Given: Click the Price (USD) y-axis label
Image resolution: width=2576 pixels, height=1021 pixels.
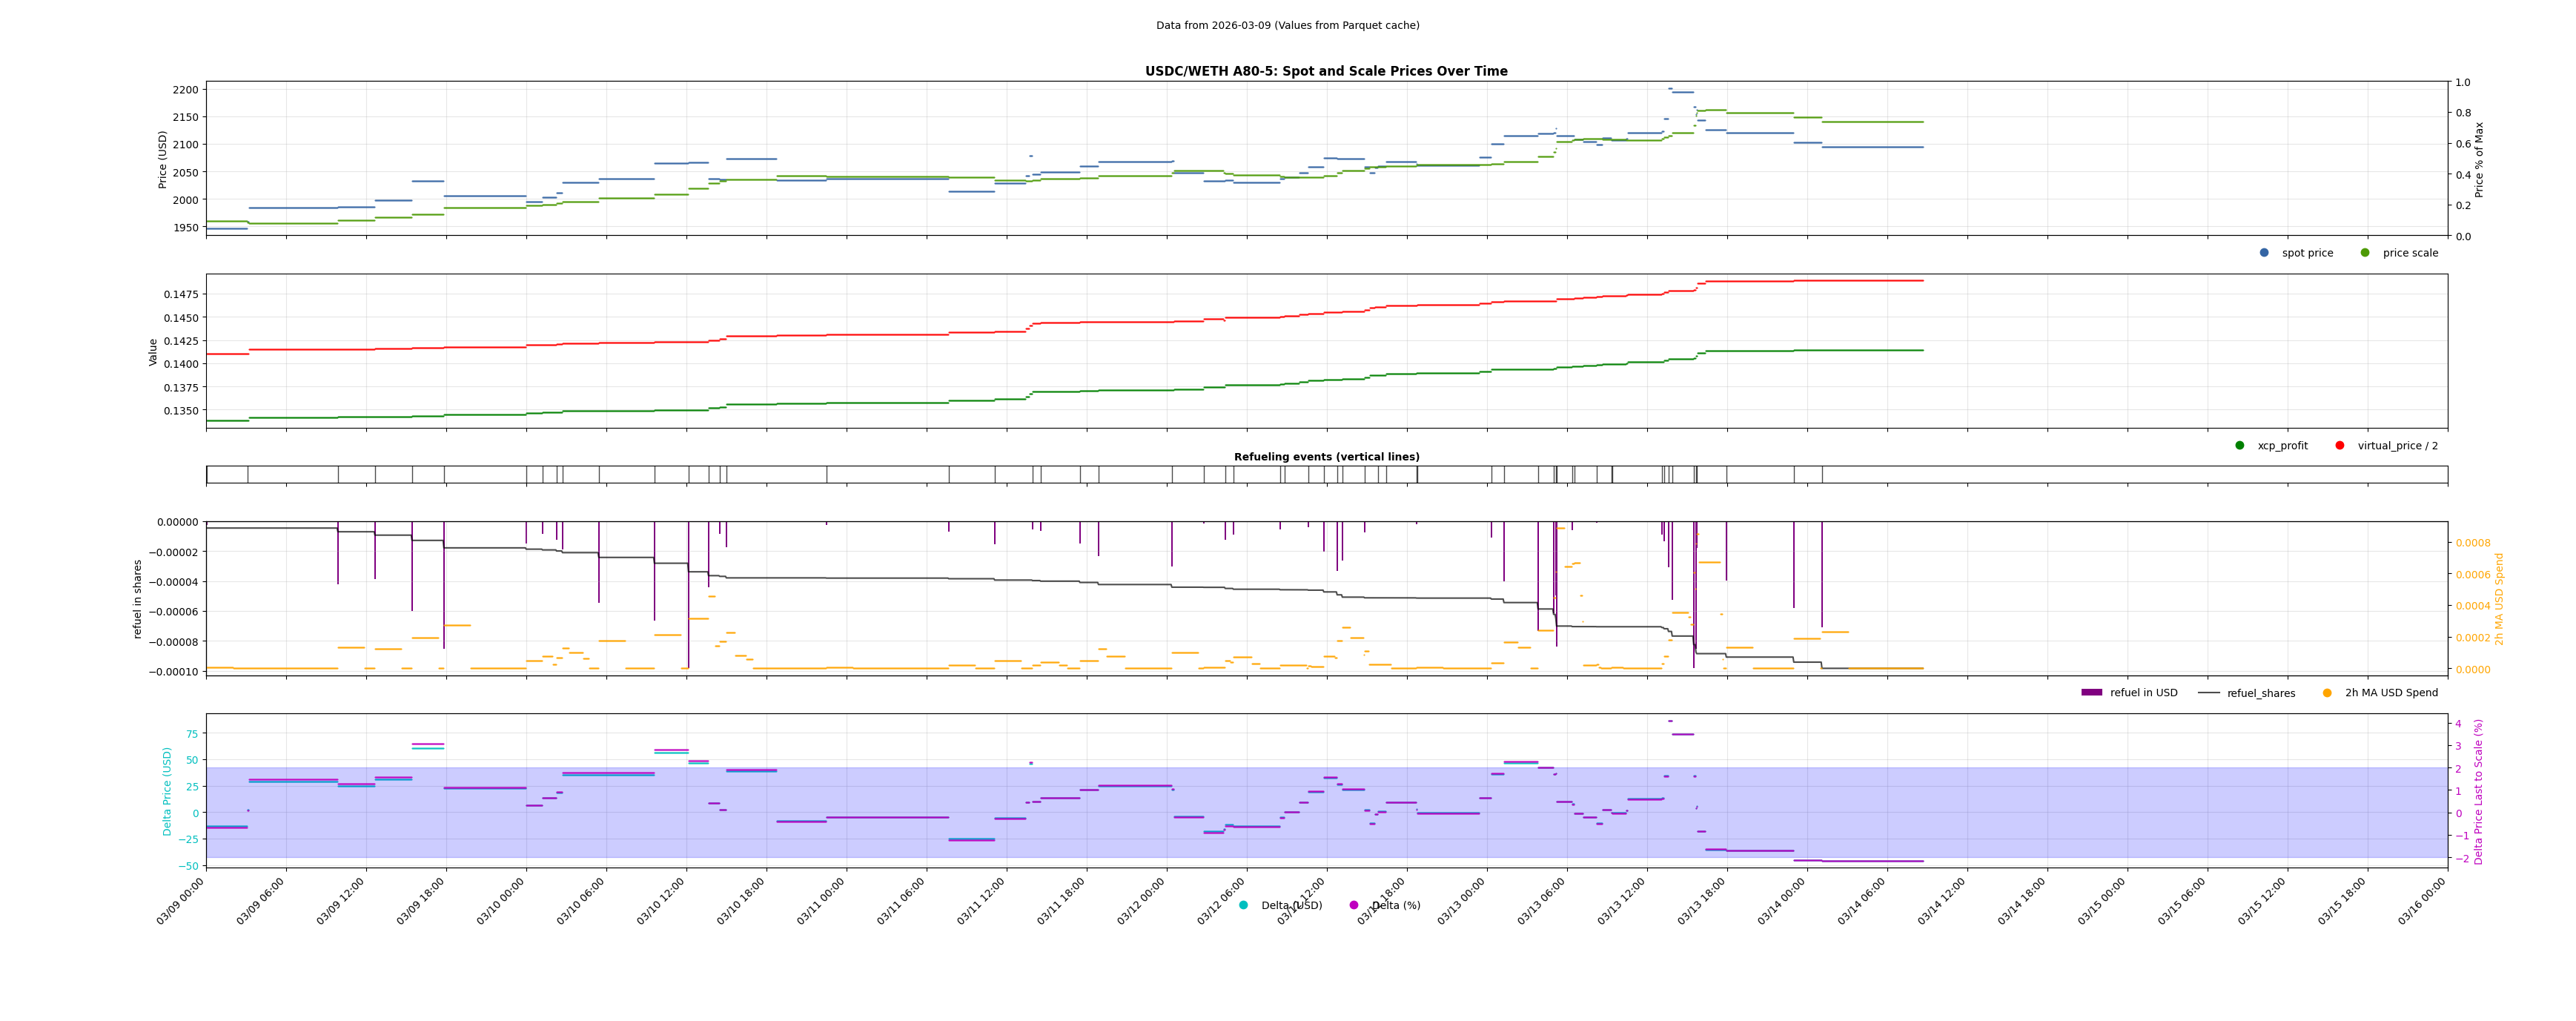Looking at the screenshot, I should 163,159.
